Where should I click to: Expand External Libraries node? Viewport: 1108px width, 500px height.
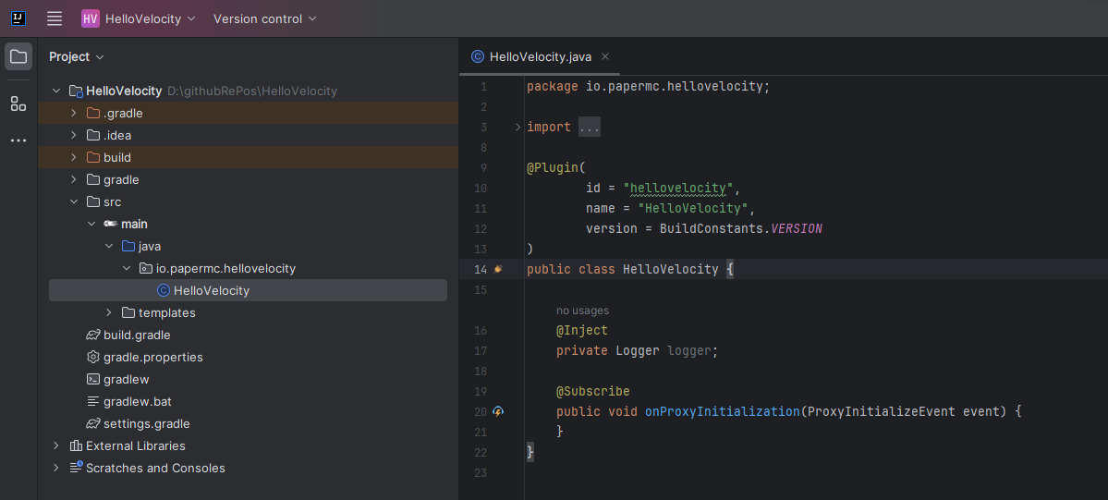click(56, 445)
